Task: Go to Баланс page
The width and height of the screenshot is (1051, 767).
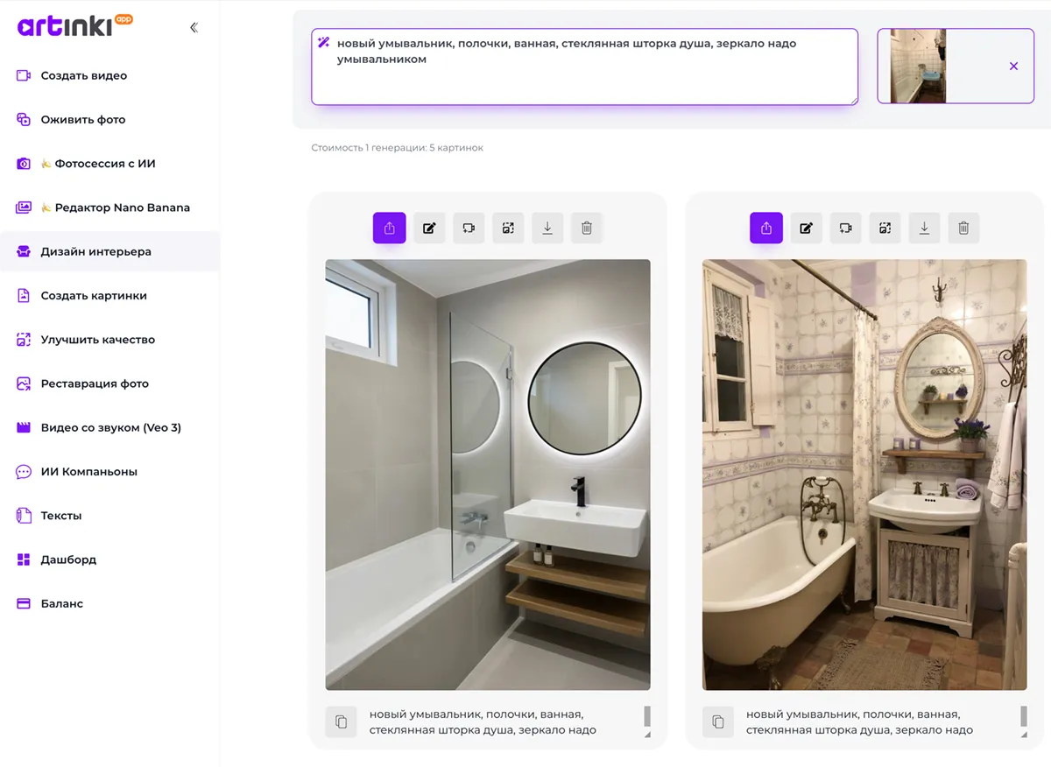Action: pyautogui.click(x=61, y=604)
